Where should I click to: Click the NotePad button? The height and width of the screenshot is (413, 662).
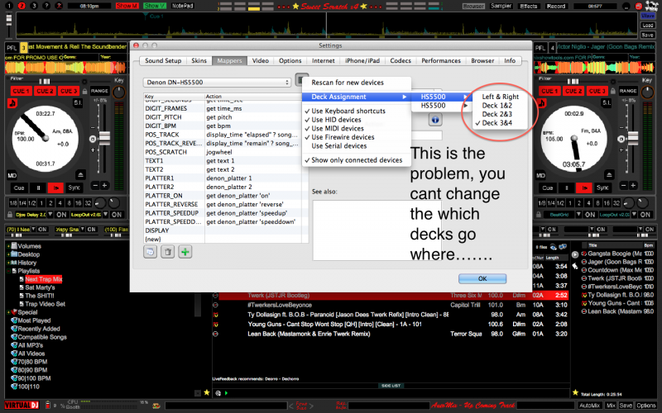click(182, 6)
